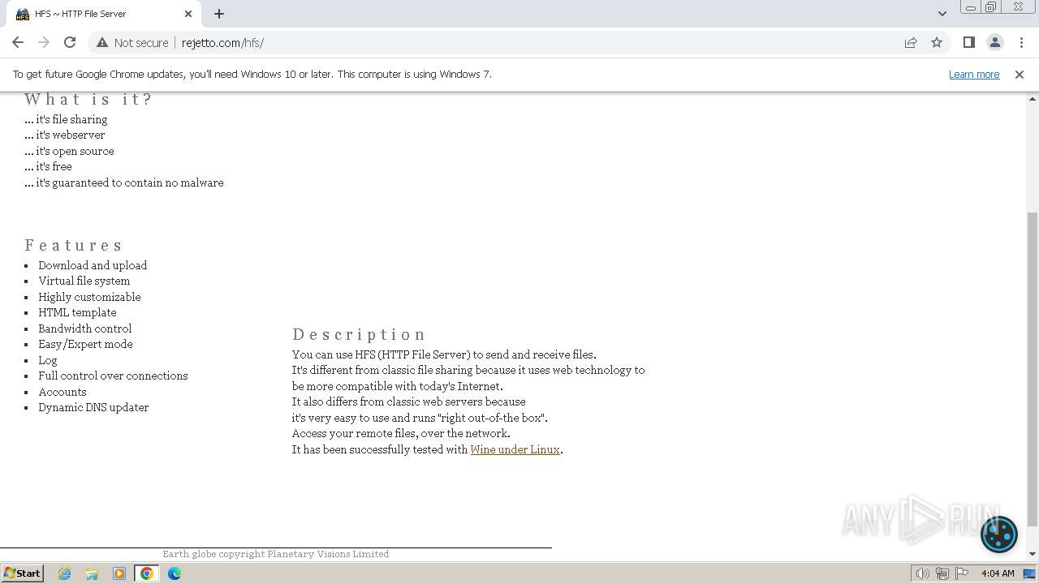Click the 'Virtual file system' feature text
This screenshot has width=1039, height=584.
click(x=84, y=281)
